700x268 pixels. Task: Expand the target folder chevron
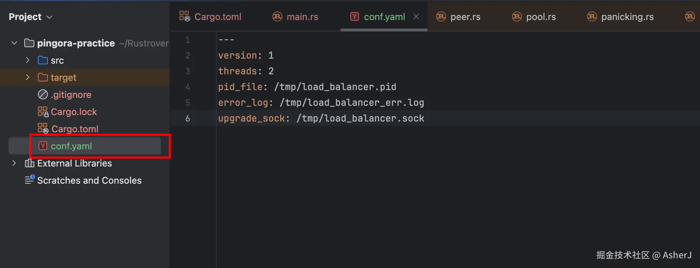point(28,78)
